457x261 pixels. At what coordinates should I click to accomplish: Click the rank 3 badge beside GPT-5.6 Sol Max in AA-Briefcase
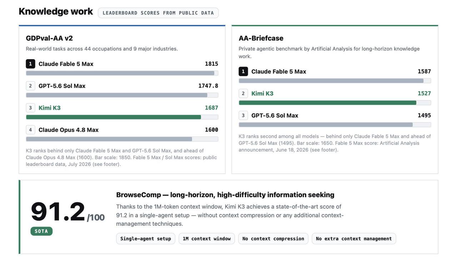pyautogui.click(x=243, y=115)
